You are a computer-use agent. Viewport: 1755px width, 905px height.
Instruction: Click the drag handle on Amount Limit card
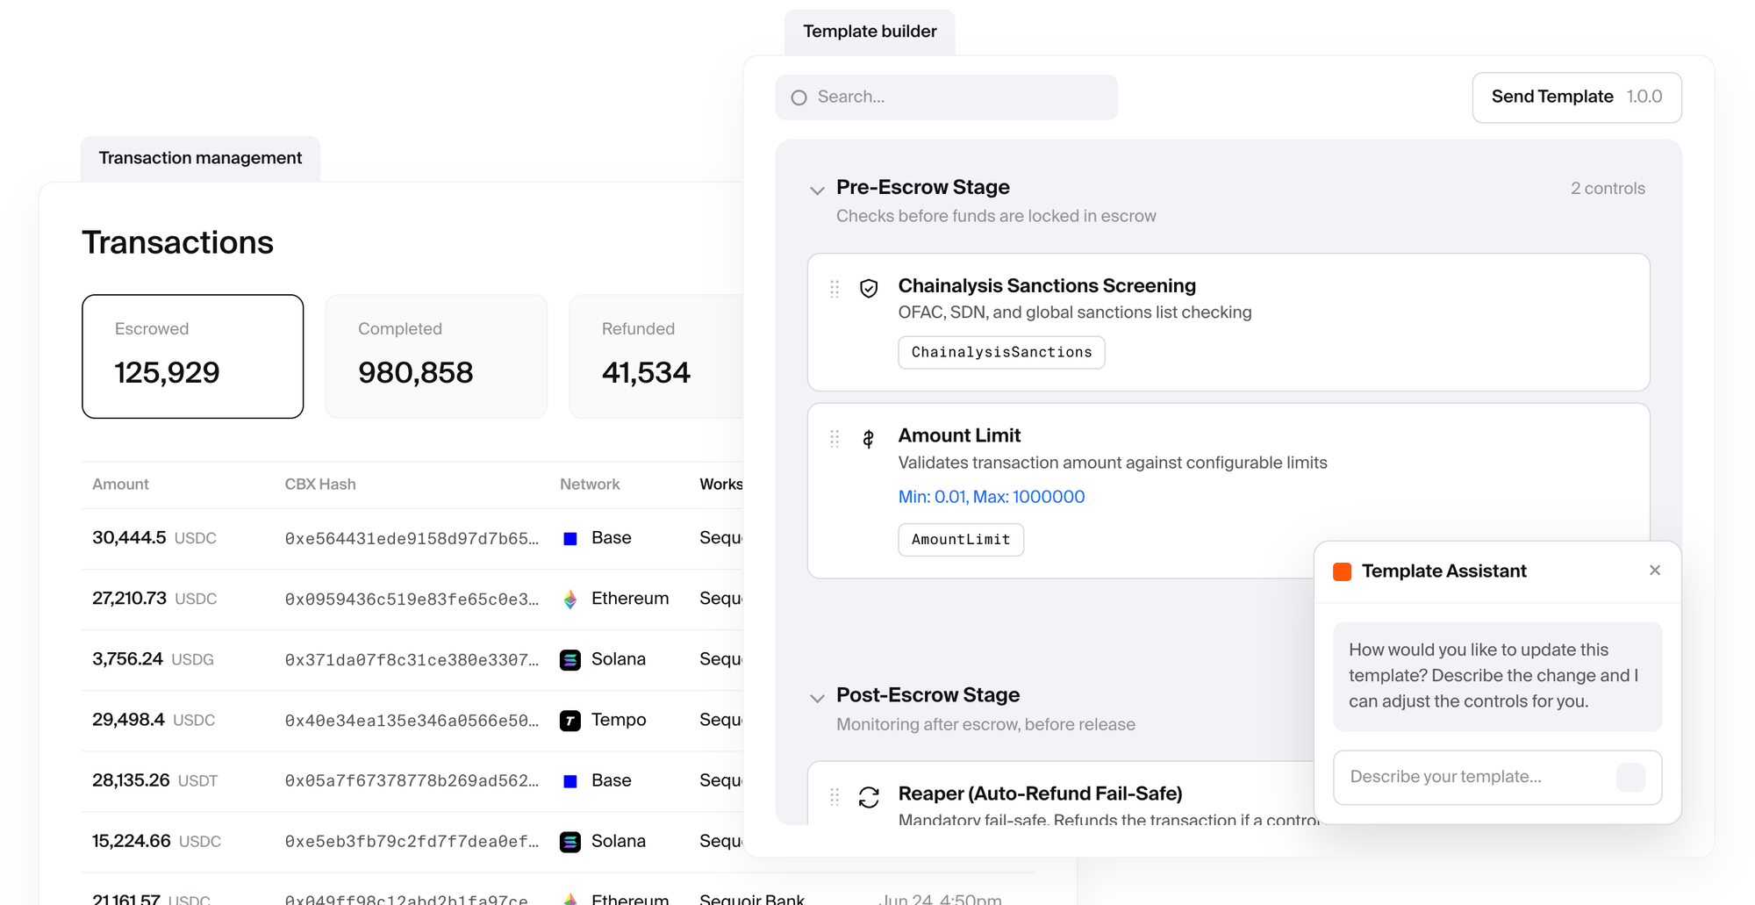click(835, 438)
